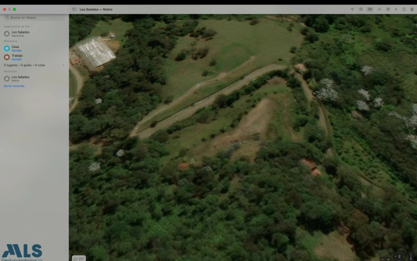Open the directions route icon
The width and height of the screenshot is (417, 261).
point(388,9)
